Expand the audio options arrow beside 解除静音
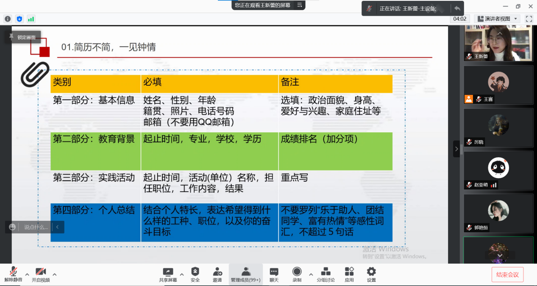Viewport: 537px width, 286px height. coord(27,274)
